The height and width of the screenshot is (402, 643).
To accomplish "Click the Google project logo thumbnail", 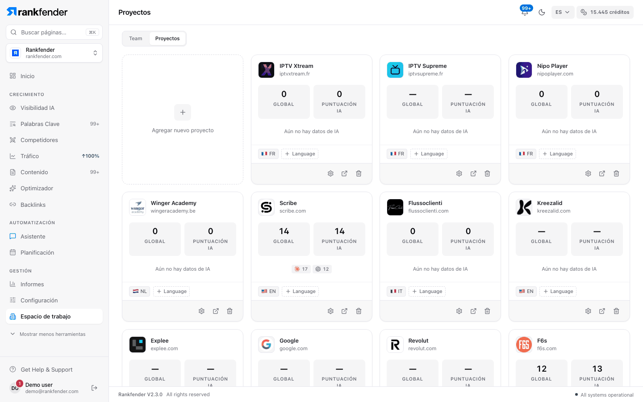I will (x=267, y=344).
